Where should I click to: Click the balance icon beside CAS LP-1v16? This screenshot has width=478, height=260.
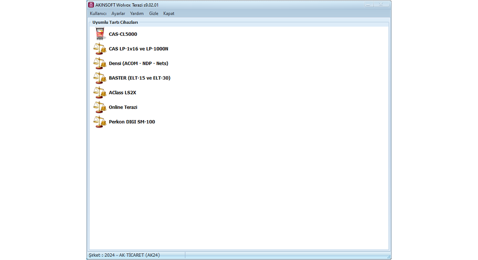(100, 49)
